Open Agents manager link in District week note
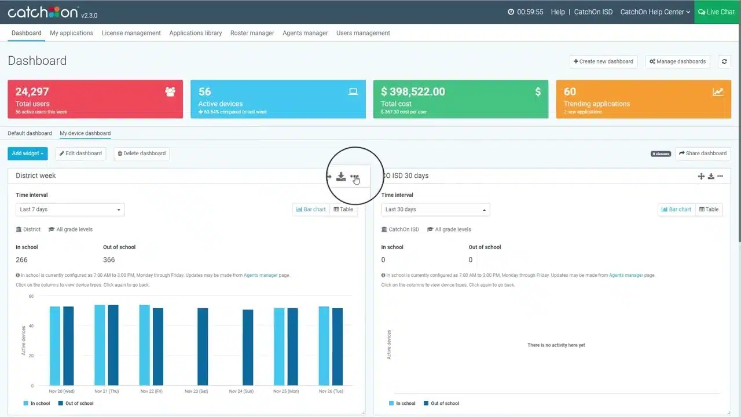The width and height of the screenshot is (741, 417). pyautogui.click(x=261, y=276)
